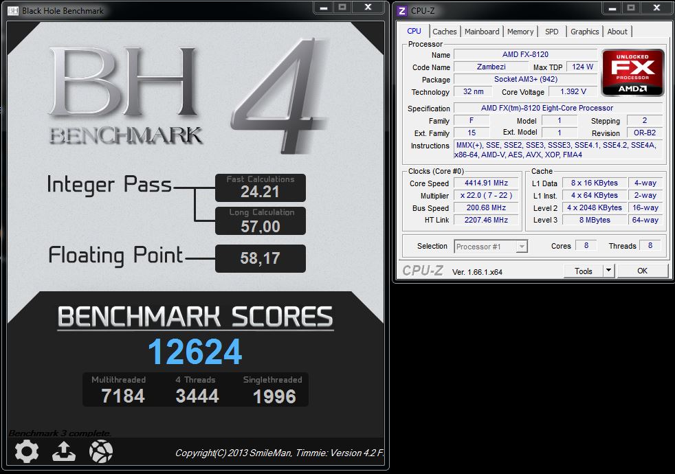The height and width of the screenshot is (474, 675).
Task: Click the Singlethreaded score 1996
Action: point(274,396)
